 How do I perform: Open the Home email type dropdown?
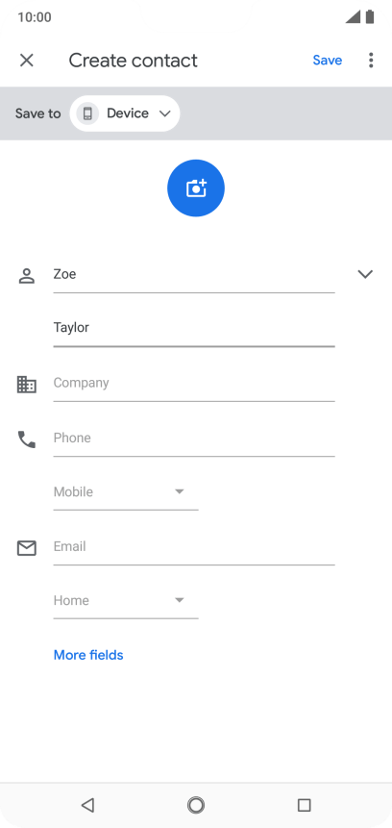[x=126, y=601]
